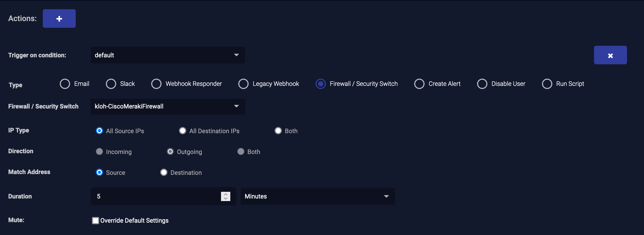
Task: Select All Destination IPs option
Action: pyautogui.click(x=183, y=131)
